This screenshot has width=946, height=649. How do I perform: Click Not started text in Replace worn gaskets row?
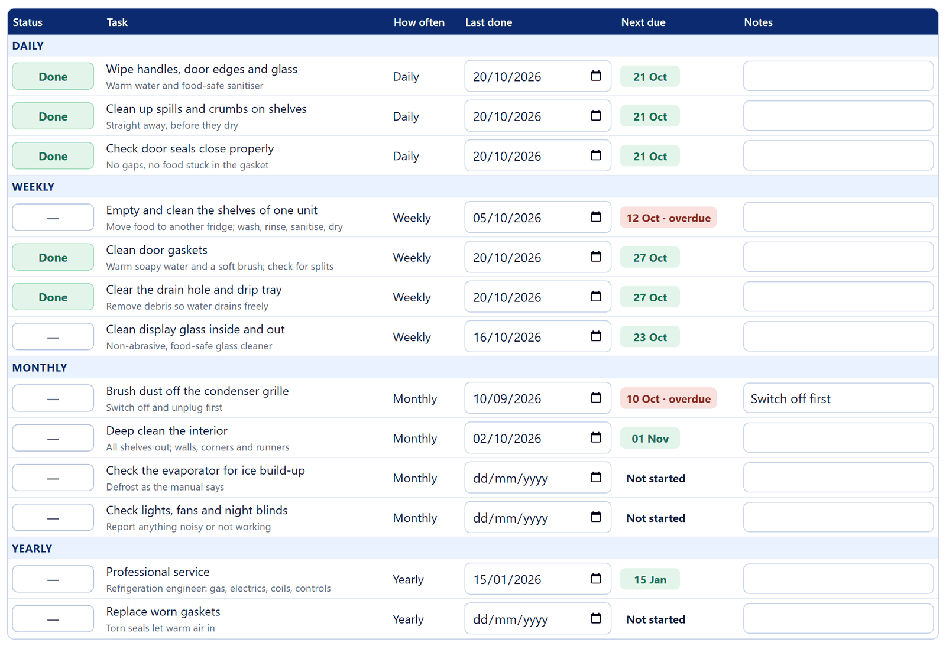pos(656,619)
